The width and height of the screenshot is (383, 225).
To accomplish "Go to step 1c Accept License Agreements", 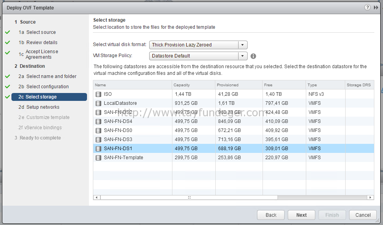I will tap(39, 54).
